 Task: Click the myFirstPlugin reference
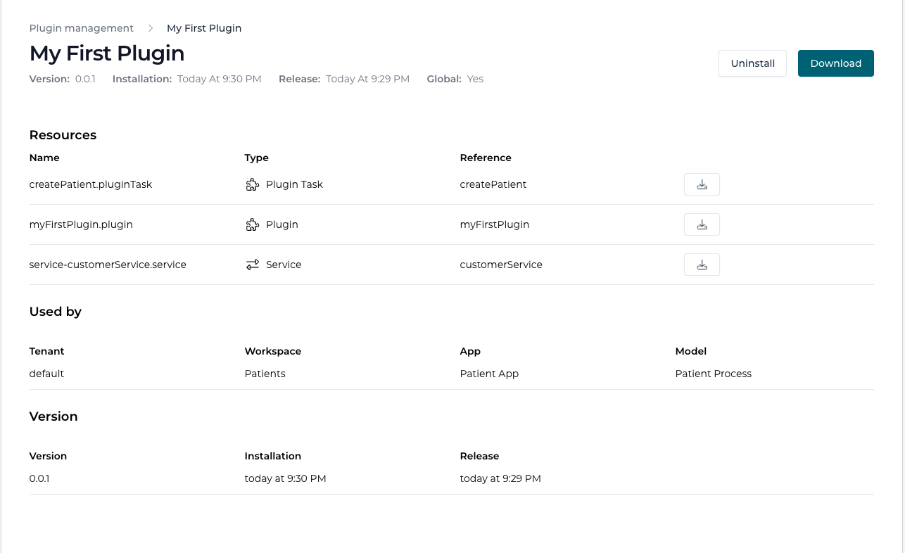click(x=493, y=224)
